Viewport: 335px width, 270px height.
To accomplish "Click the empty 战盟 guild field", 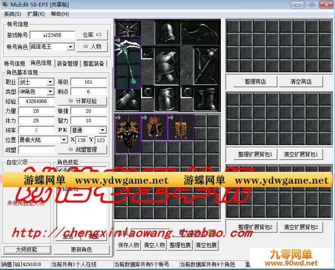I will (36, 150).
